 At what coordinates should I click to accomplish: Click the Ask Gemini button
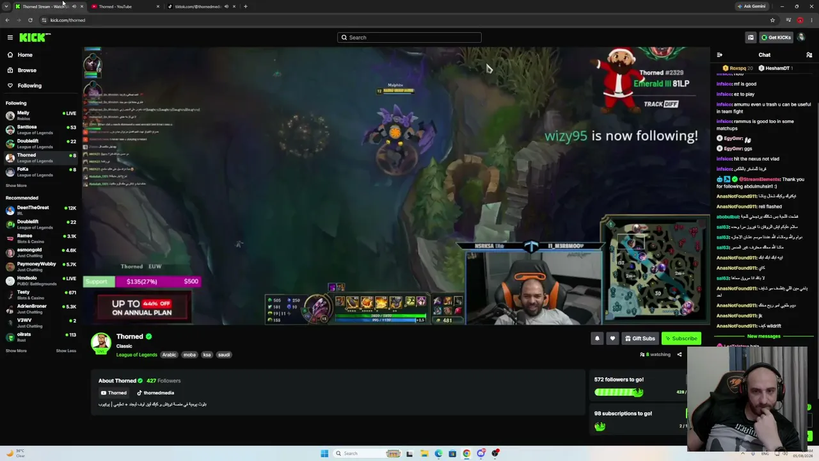751,6
